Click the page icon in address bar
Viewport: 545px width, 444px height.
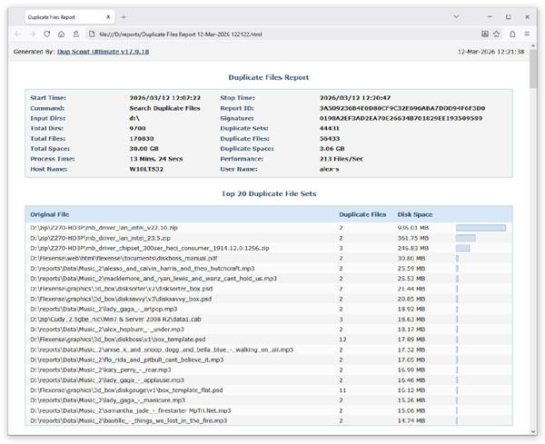tap(92, 34)
